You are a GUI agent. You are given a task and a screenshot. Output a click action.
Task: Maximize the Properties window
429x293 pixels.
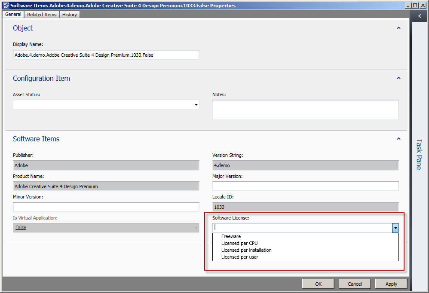click(415, 6)
